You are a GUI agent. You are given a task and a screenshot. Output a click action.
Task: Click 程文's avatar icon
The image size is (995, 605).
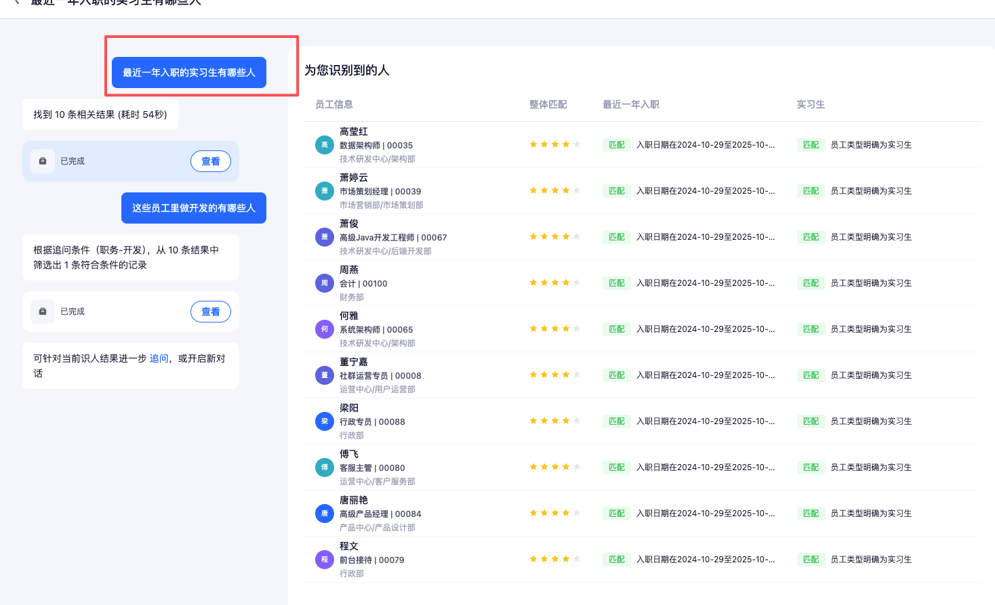[325, 560]
